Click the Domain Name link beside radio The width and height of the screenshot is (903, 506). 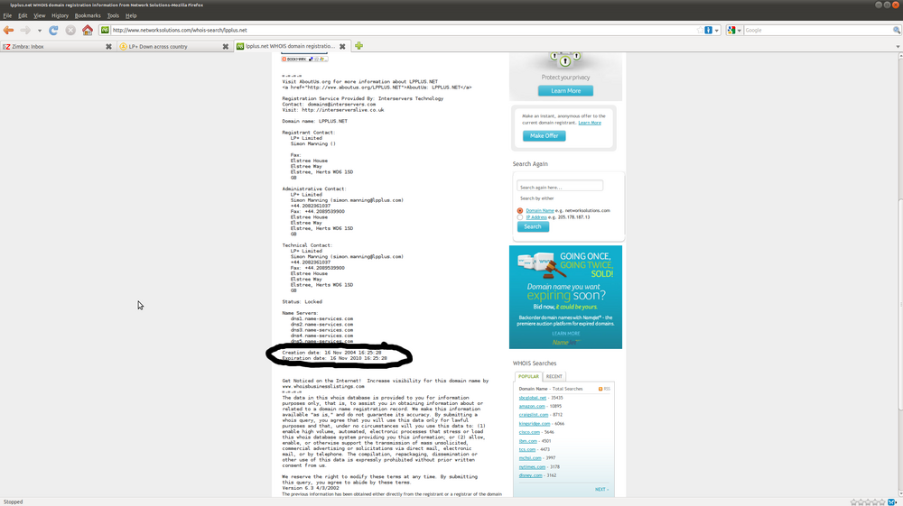(x=540, y=210)
